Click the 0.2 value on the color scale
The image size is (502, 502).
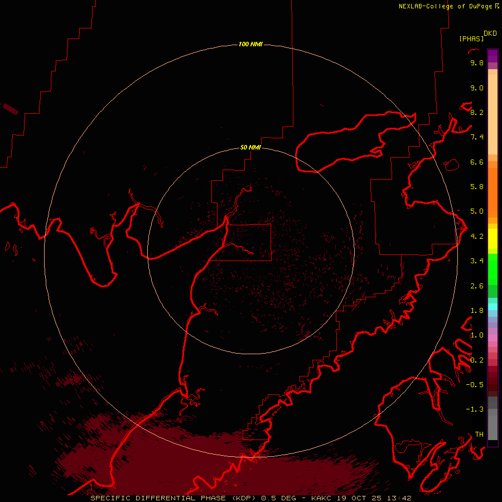(x=477, y=360)
